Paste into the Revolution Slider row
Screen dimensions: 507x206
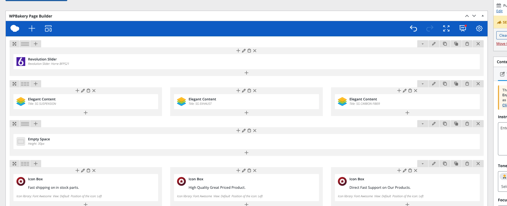click(467, 44)
